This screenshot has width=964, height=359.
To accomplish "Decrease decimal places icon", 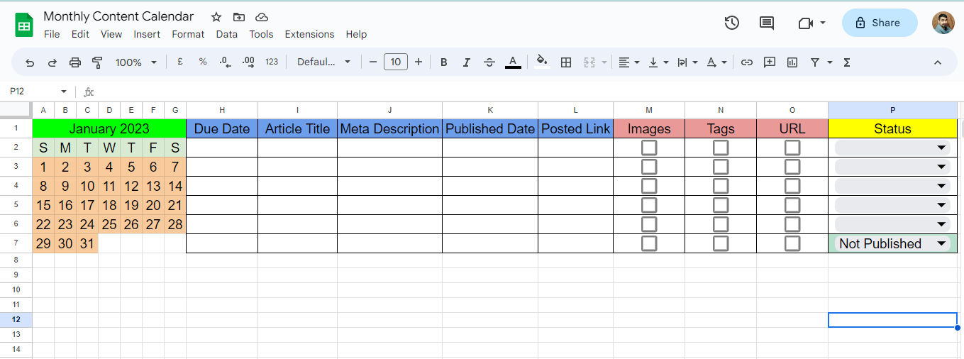I will point(225,62).
